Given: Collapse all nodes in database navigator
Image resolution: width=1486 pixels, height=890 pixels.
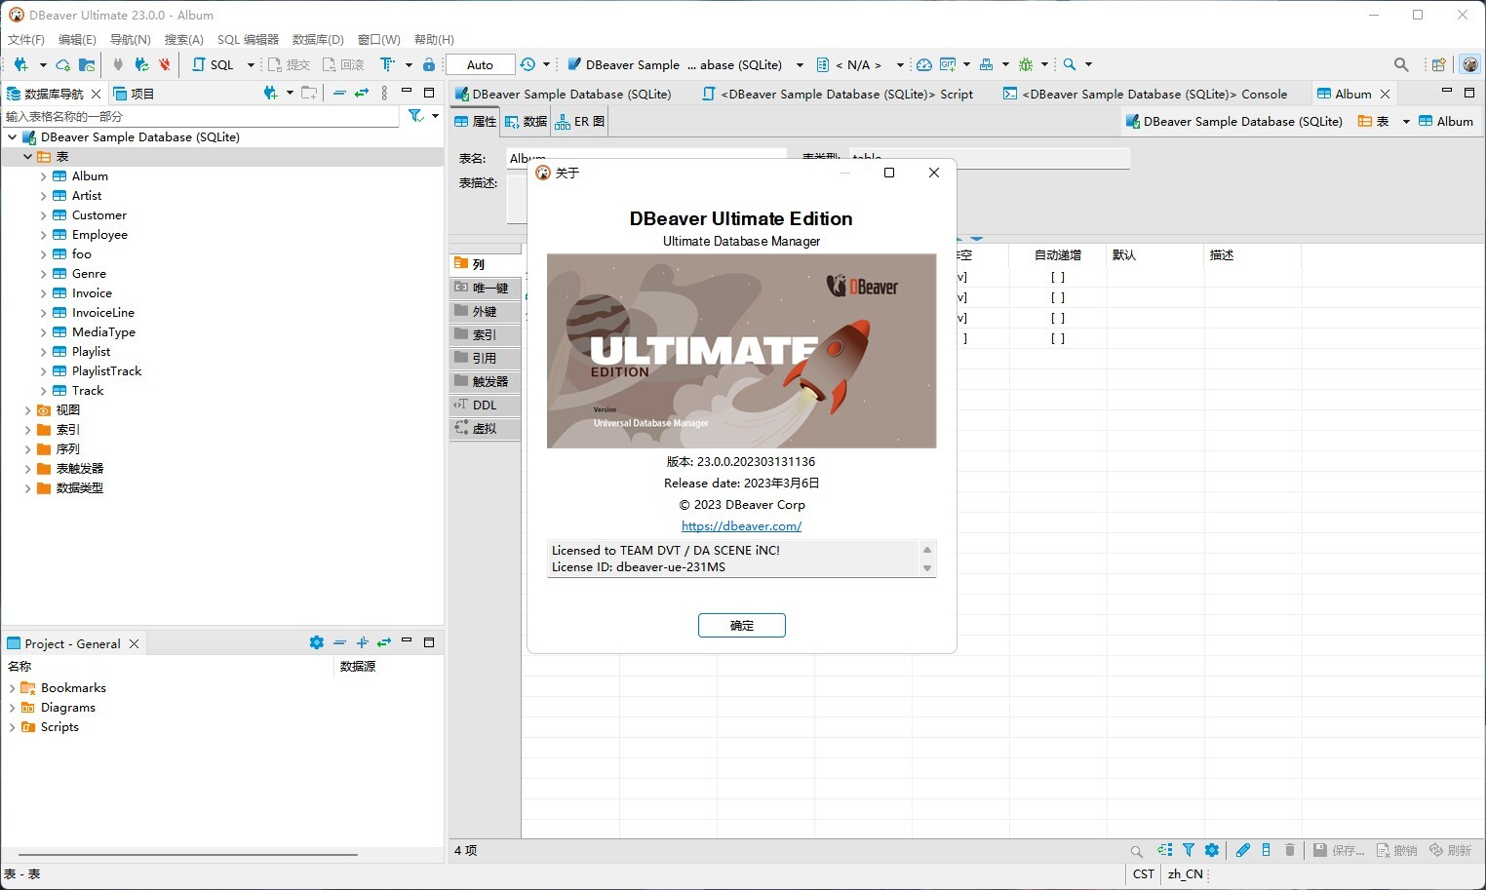Looking at the screenshot, I should click(339, 93).
